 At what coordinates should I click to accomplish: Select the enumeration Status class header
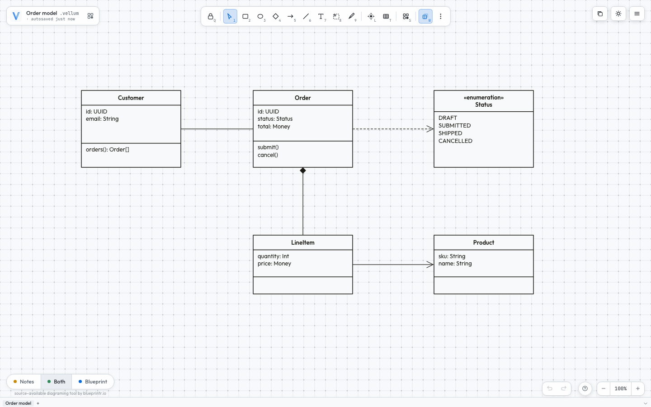tap(484, 101)
